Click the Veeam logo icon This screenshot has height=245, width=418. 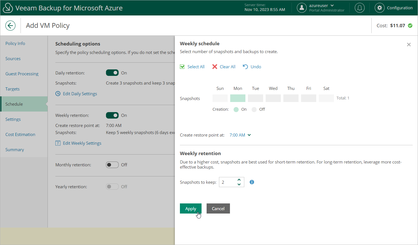[x=8, y=8]
